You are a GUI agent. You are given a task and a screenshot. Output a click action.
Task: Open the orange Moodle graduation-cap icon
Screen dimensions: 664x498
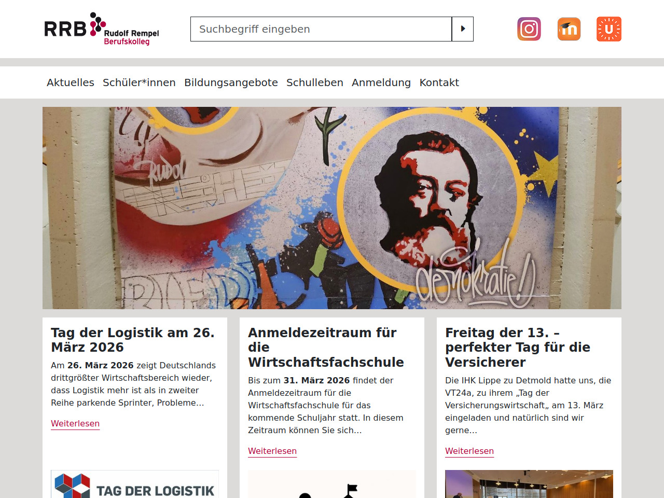pyautogui.click(x=569, y=29)
